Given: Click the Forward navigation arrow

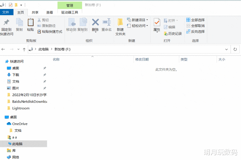Looking at the screenshot, I should tap(12, 49).
